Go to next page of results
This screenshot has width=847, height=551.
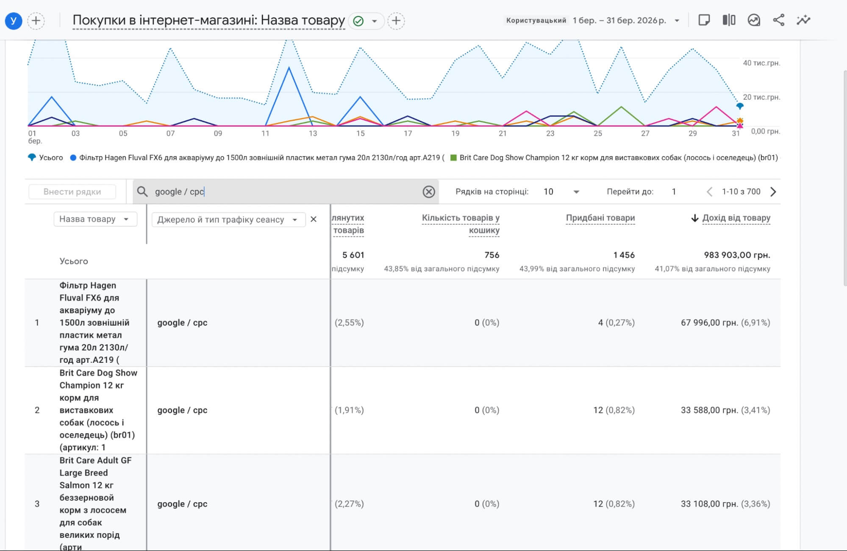(773, 192)
